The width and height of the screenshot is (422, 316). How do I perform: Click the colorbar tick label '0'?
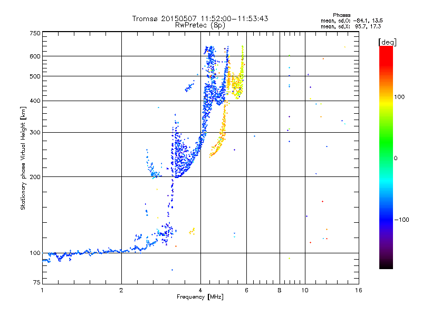pos(396,159)
